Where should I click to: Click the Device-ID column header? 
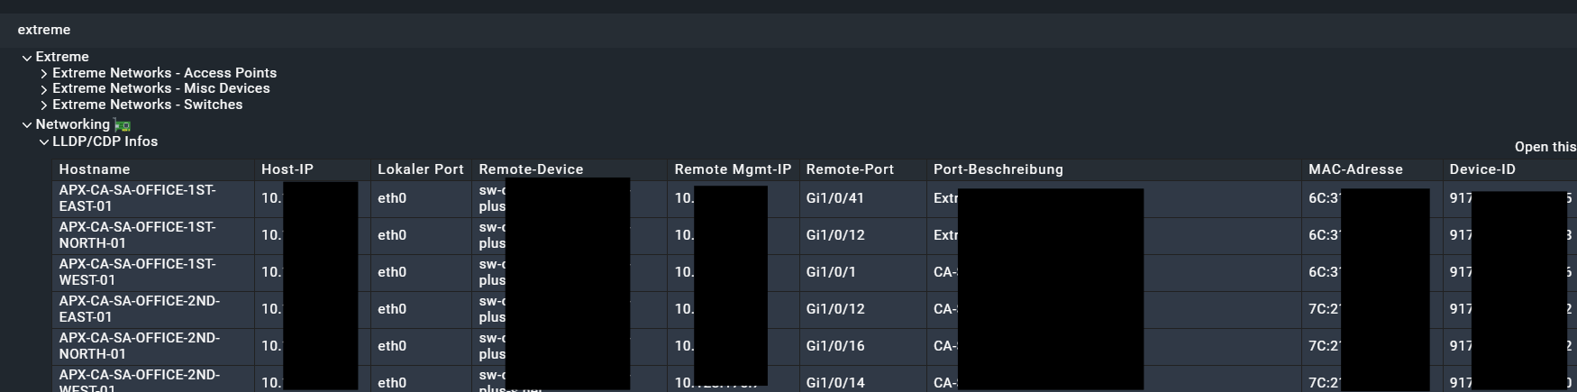pos(1482,169)
